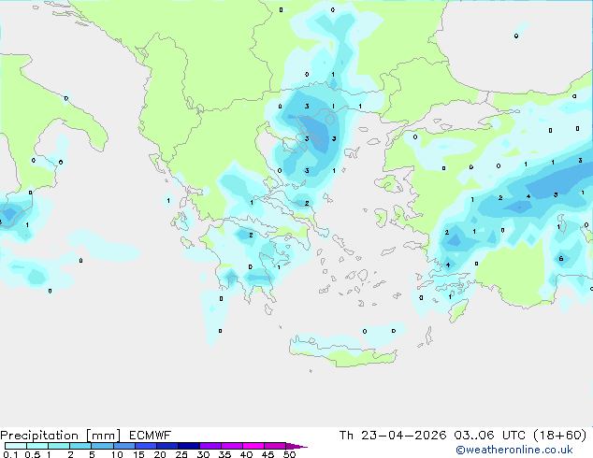Viewport: 593px width, 458px height.
Task: Click the '35' legend scale label
Action: [x=224, y=454]
